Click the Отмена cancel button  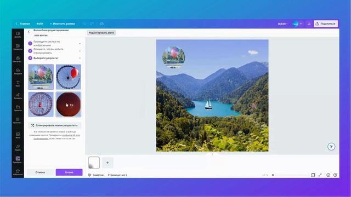(x=40, y=172)
